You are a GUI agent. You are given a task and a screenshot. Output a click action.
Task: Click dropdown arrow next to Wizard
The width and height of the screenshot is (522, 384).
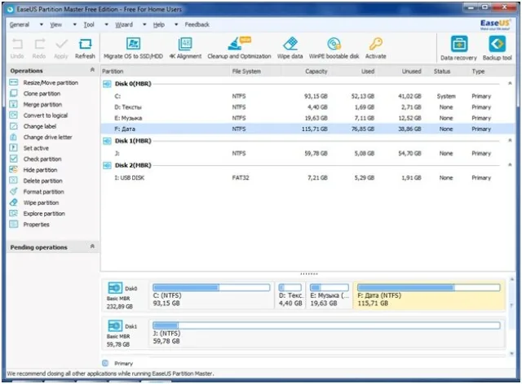coord(144,24)
